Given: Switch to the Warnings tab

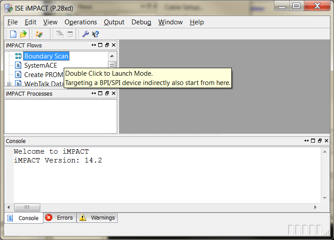Looking at the screenshot, I should [97, 218].
